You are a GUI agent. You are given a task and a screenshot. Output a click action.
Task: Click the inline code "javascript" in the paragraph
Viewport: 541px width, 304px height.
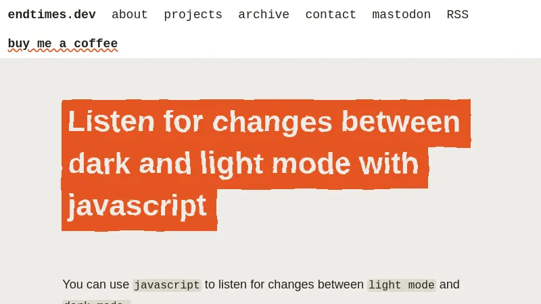(167, 285)
